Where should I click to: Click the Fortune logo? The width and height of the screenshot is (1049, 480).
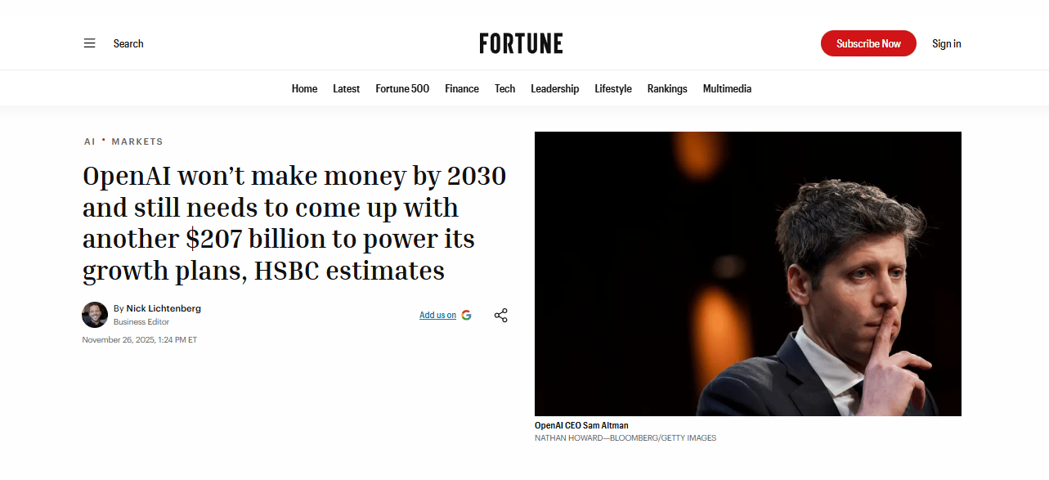521,43
